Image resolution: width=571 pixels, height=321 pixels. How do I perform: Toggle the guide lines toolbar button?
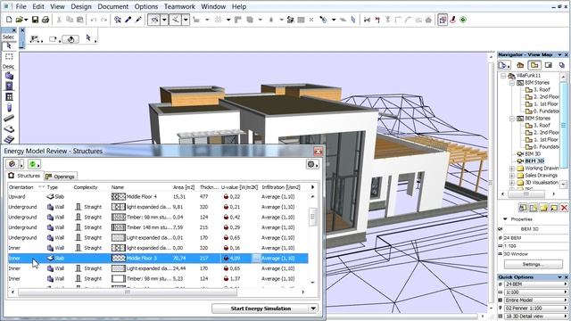(154, 20)
